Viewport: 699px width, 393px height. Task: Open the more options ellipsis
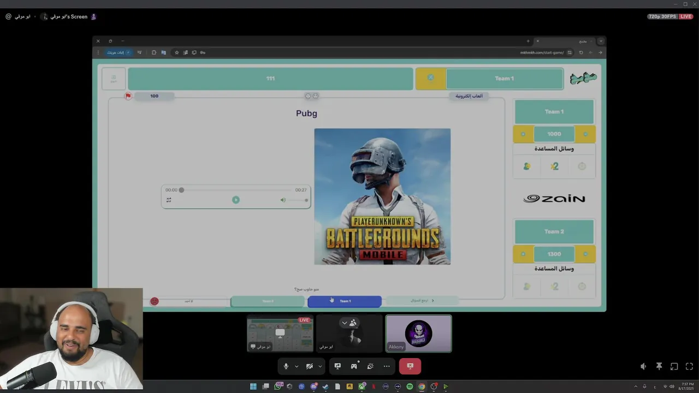pyautogui.click(x=387, y=366)
